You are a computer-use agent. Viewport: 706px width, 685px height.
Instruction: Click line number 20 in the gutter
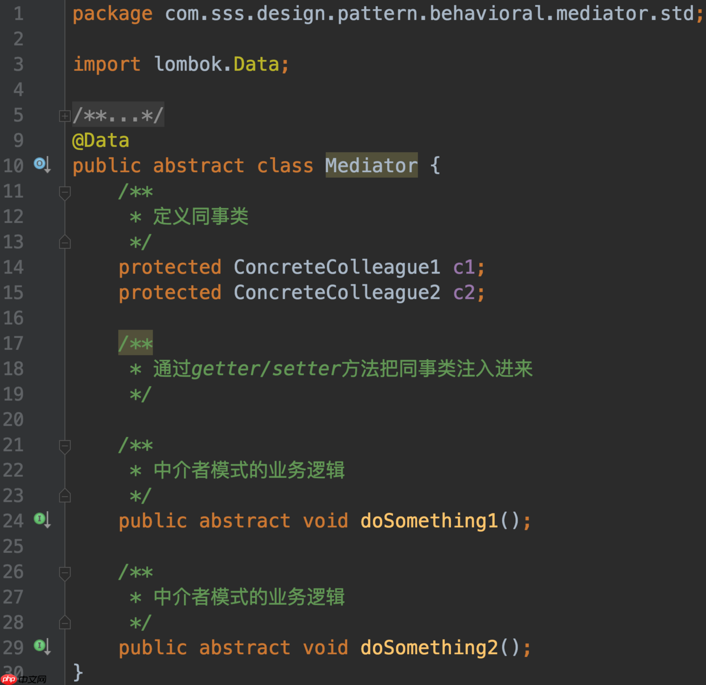click(13, 419)
